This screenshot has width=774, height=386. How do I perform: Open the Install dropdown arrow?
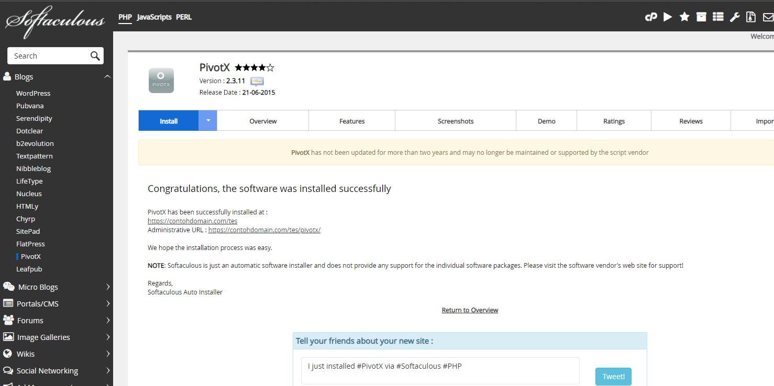tap(207, 120)
